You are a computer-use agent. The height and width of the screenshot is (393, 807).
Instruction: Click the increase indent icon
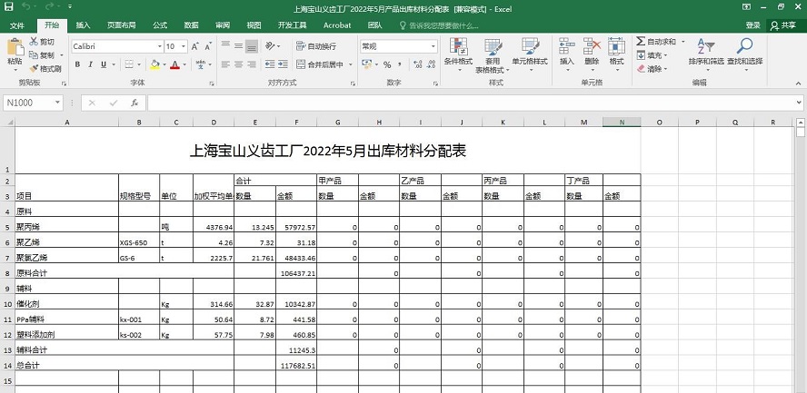coord(283,64)
